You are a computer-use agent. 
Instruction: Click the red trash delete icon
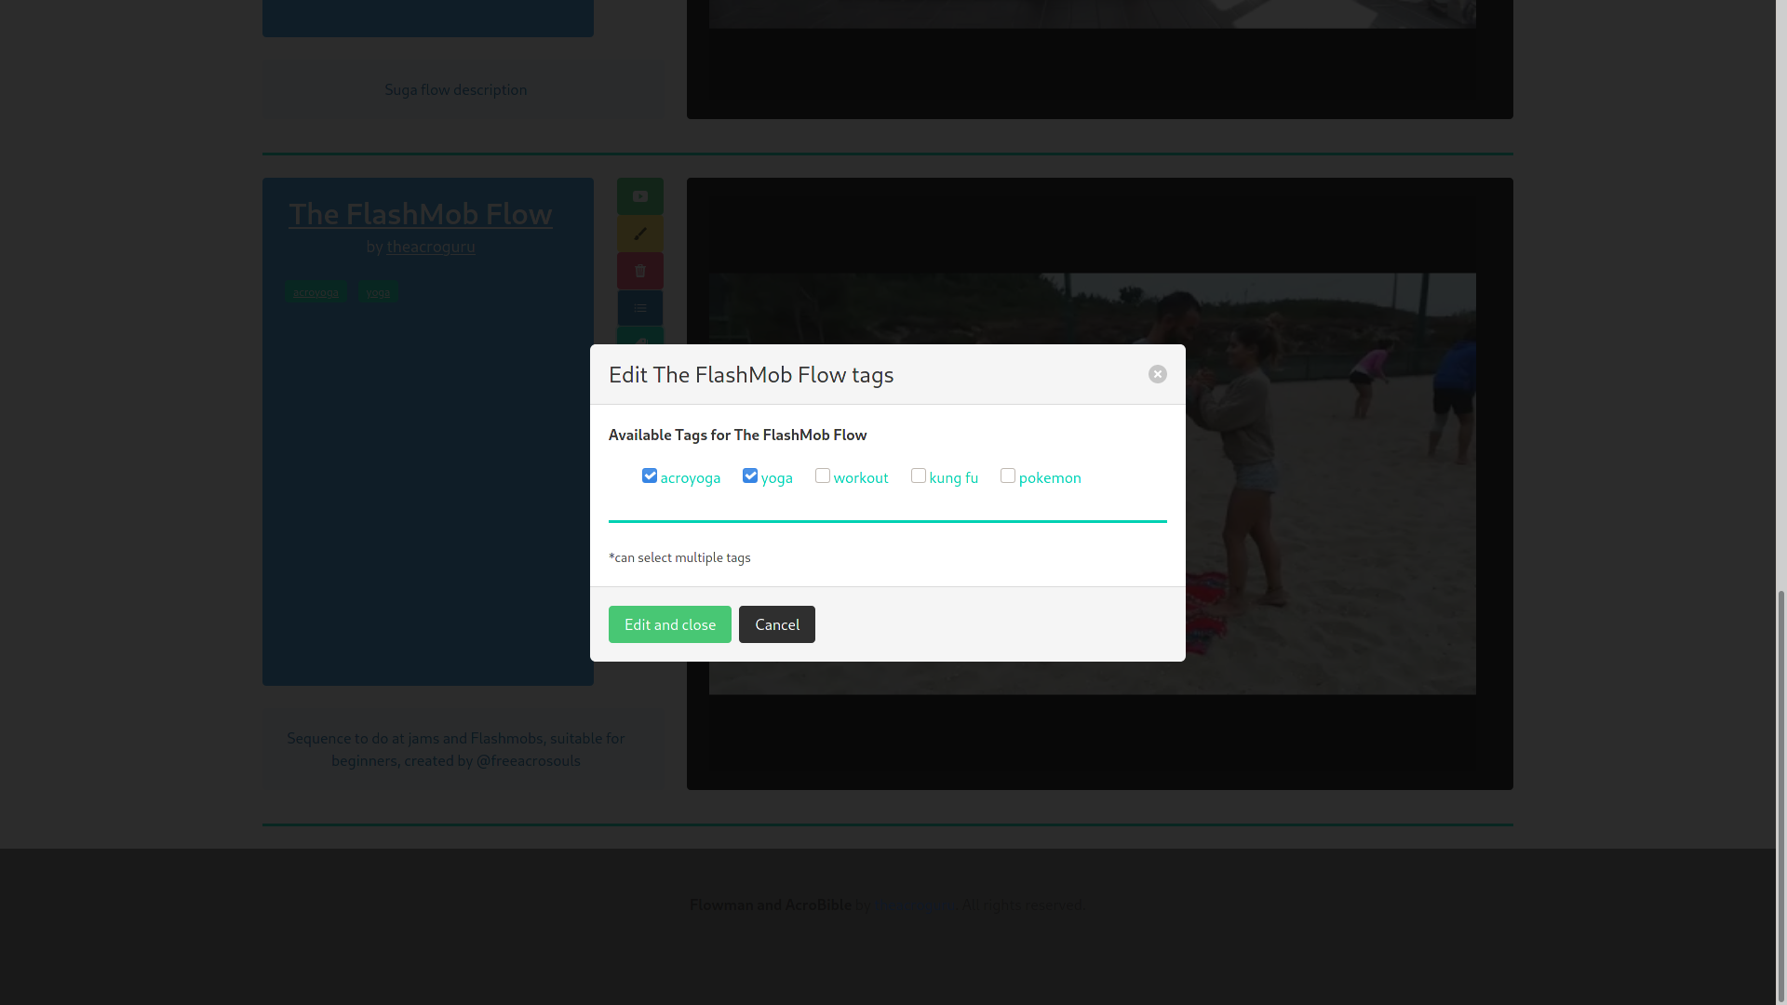pyautogui.click(x=639, y=271)
